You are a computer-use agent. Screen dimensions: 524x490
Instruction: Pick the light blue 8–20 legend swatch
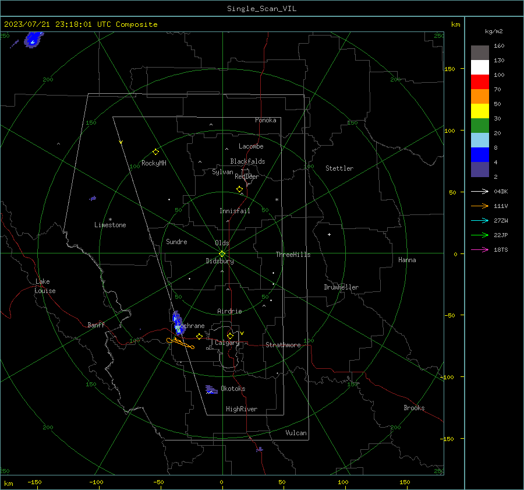pyautogui.click(x=480, y=140)
